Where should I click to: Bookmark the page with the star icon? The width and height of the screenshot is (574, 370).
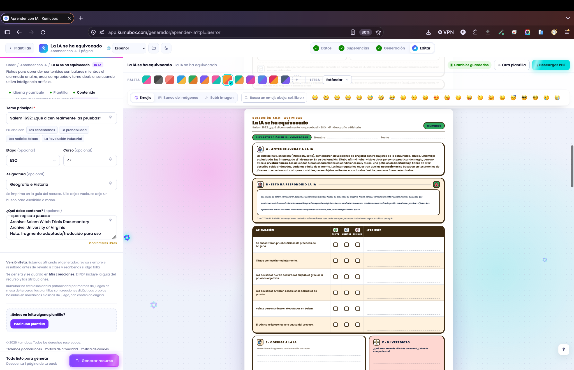378,32
